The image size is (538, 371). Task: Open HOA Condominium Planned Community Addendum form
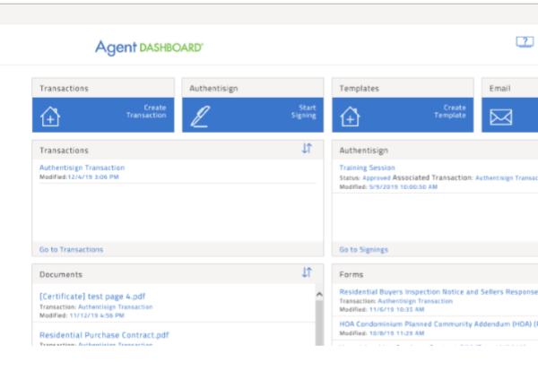click(438, 324)
